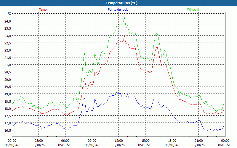Image resolution: width=237 pixels, height=148 pixels.
Task: Click the red Temp. legend label
Action: (x=43, y=9)
